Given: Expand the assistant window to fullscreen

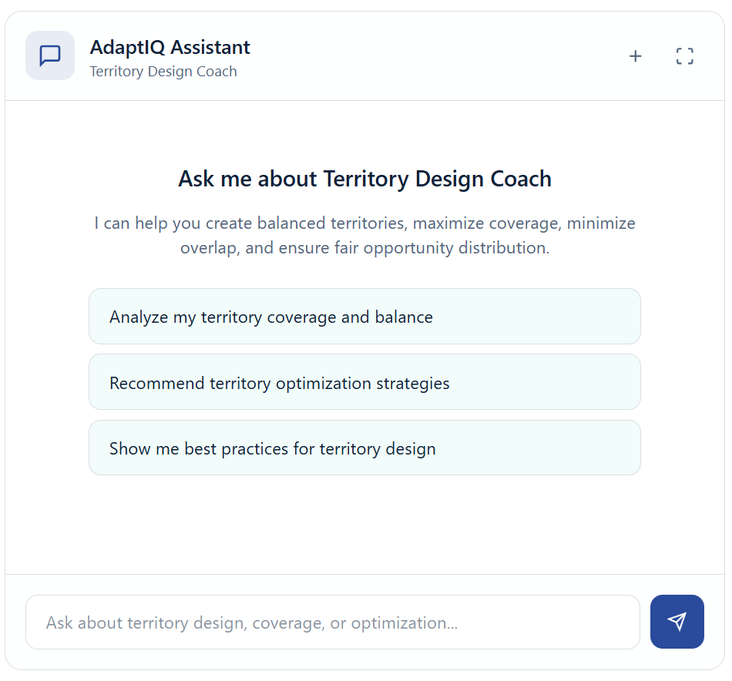Looking at the screenshot, I should tap(684, 55).
